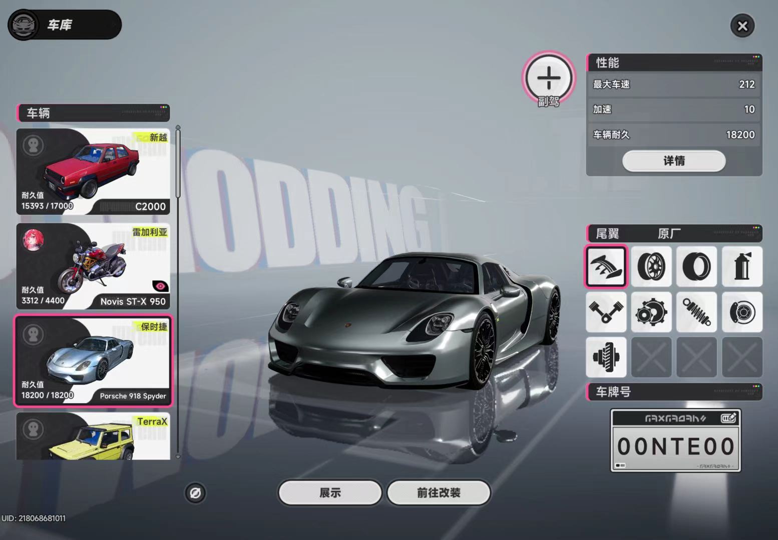Click the 性能 panel header
Screen dimensions: 778x540
pyautogui.click(x=674, y=62)
